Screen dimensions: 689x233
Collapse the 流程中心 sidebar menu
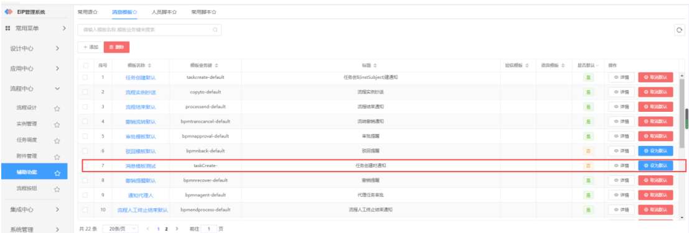click(x=57, y=89)
